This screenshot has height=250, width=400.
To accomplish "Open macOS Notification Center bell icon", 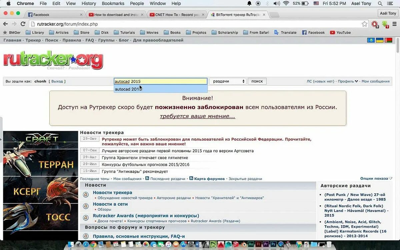I will point(249,3).
